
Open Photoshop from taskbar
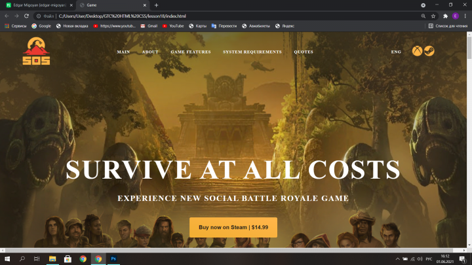tap(113, 258)
